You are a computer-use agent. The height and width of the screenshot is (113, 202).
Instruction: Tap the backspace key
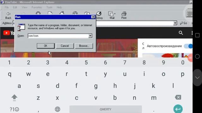pyautogui.click(x=178, y=97)
